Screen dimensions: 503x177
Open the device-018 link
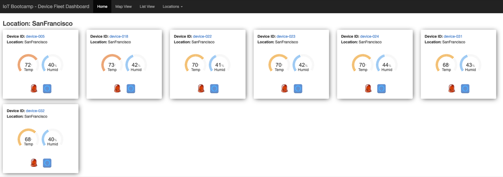pyautogui.click(x=119, y=37)
